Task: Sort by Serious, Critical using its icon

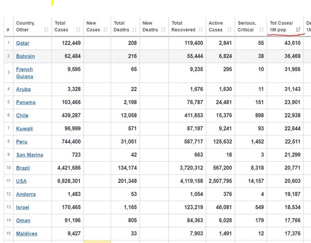Action: click(259, 30)
